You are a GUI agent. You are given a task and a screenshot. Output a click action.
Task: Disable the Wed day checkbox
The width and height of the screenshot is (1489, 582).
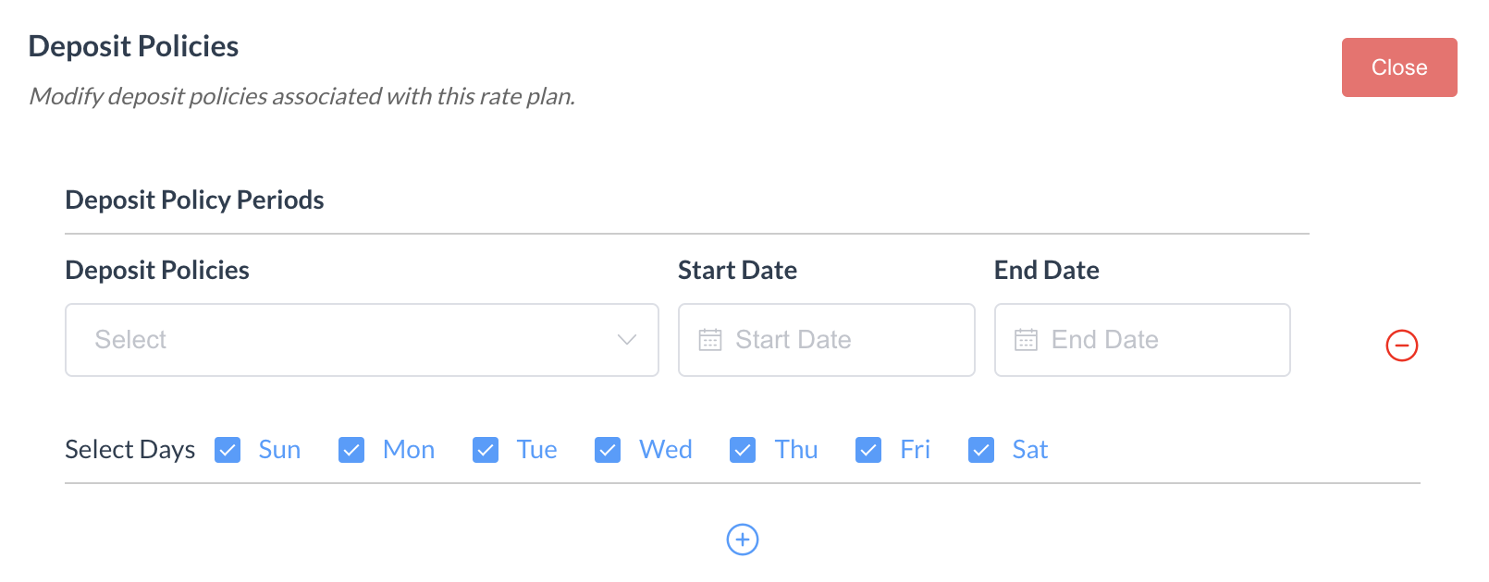point(608,450)
